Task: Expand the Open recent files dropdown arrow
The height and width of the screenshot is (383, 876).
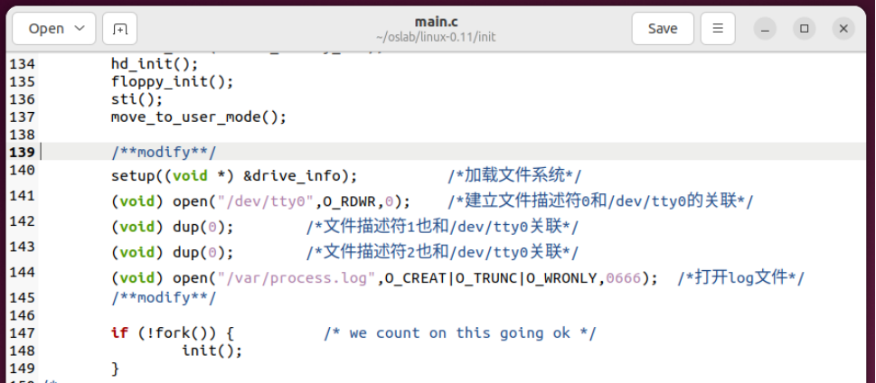Action: click(x=80, y=29)
